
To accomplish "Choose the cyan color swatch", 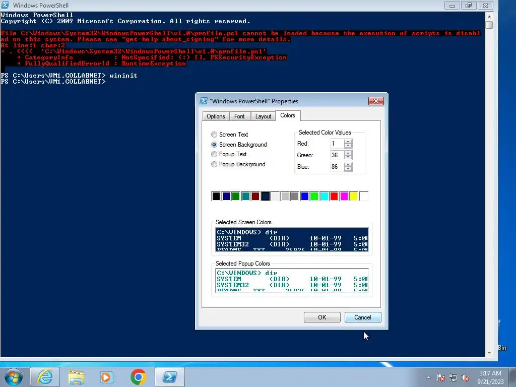I will click(325, 196).
